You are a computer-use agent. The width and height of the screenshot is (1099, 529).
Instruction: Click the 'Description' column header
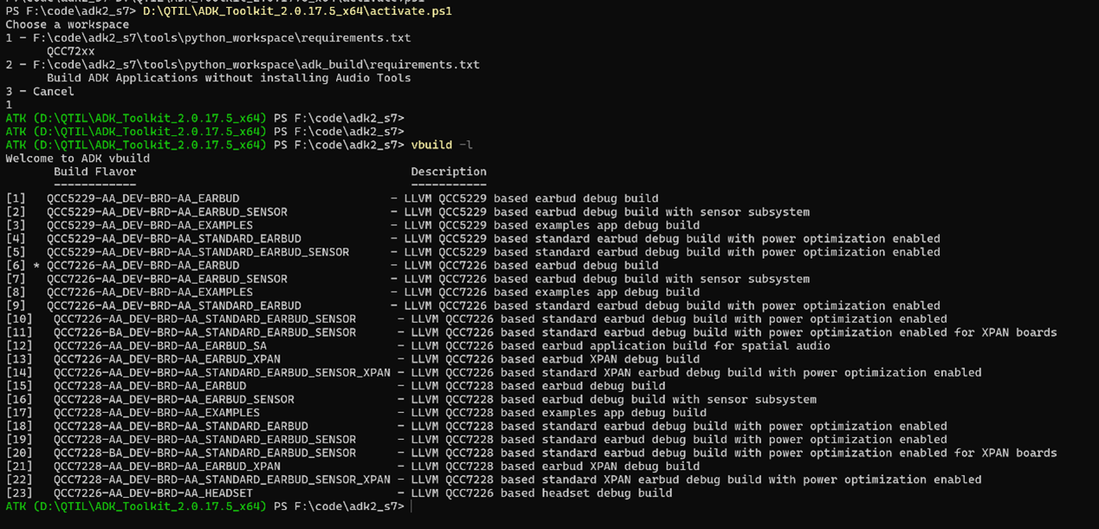click(x=449, y=171)
